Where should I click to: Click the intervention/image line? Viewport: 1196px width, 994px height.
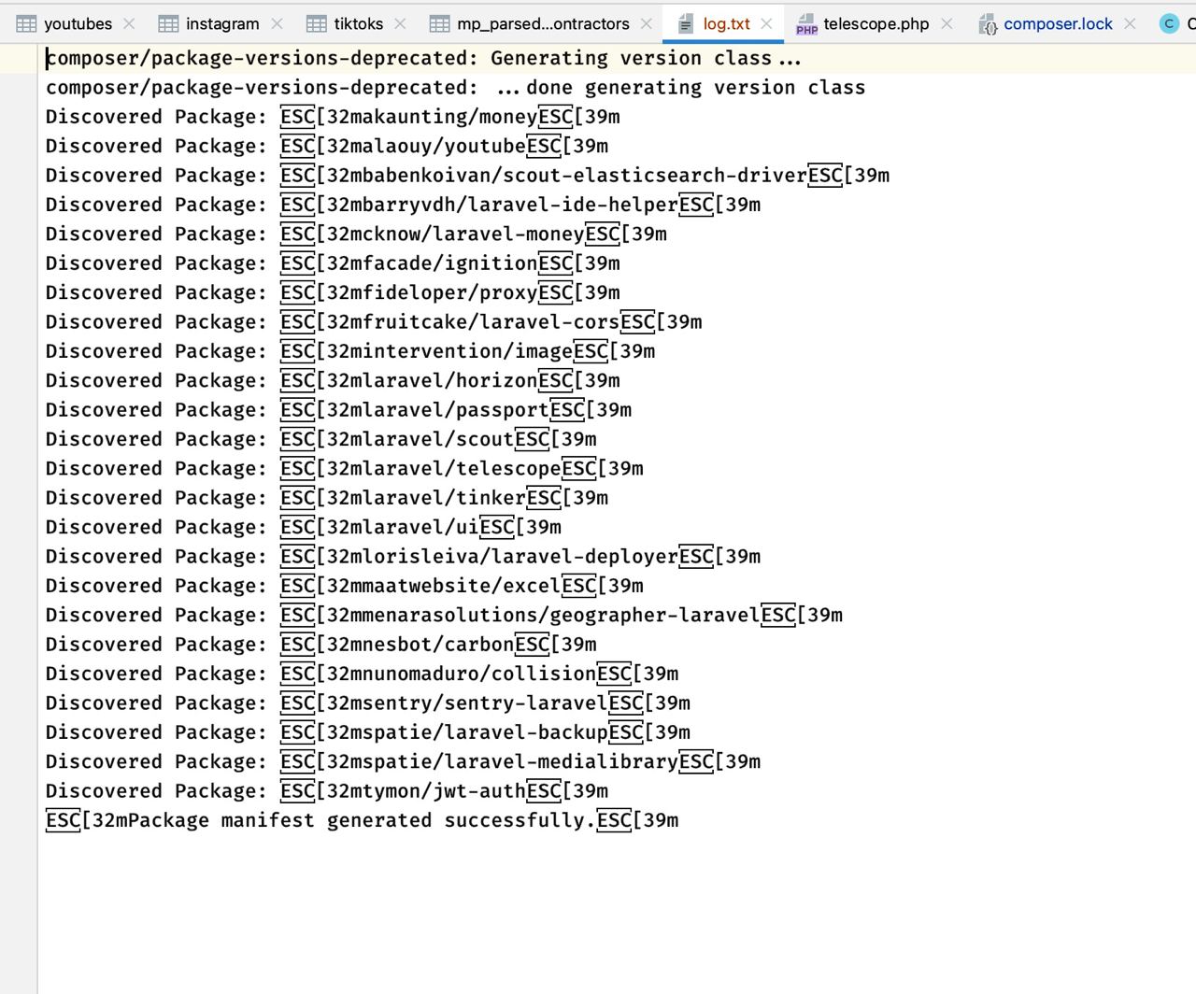point(350,351)
